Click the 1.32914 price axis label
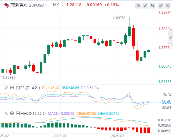The height and width of the screenshot is (139, 173). click(165, 12)
